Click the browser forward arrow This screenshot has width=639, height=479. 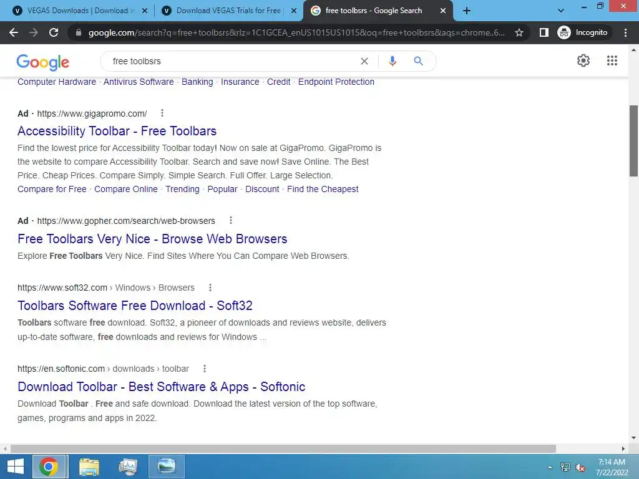(x=34, y=32)
